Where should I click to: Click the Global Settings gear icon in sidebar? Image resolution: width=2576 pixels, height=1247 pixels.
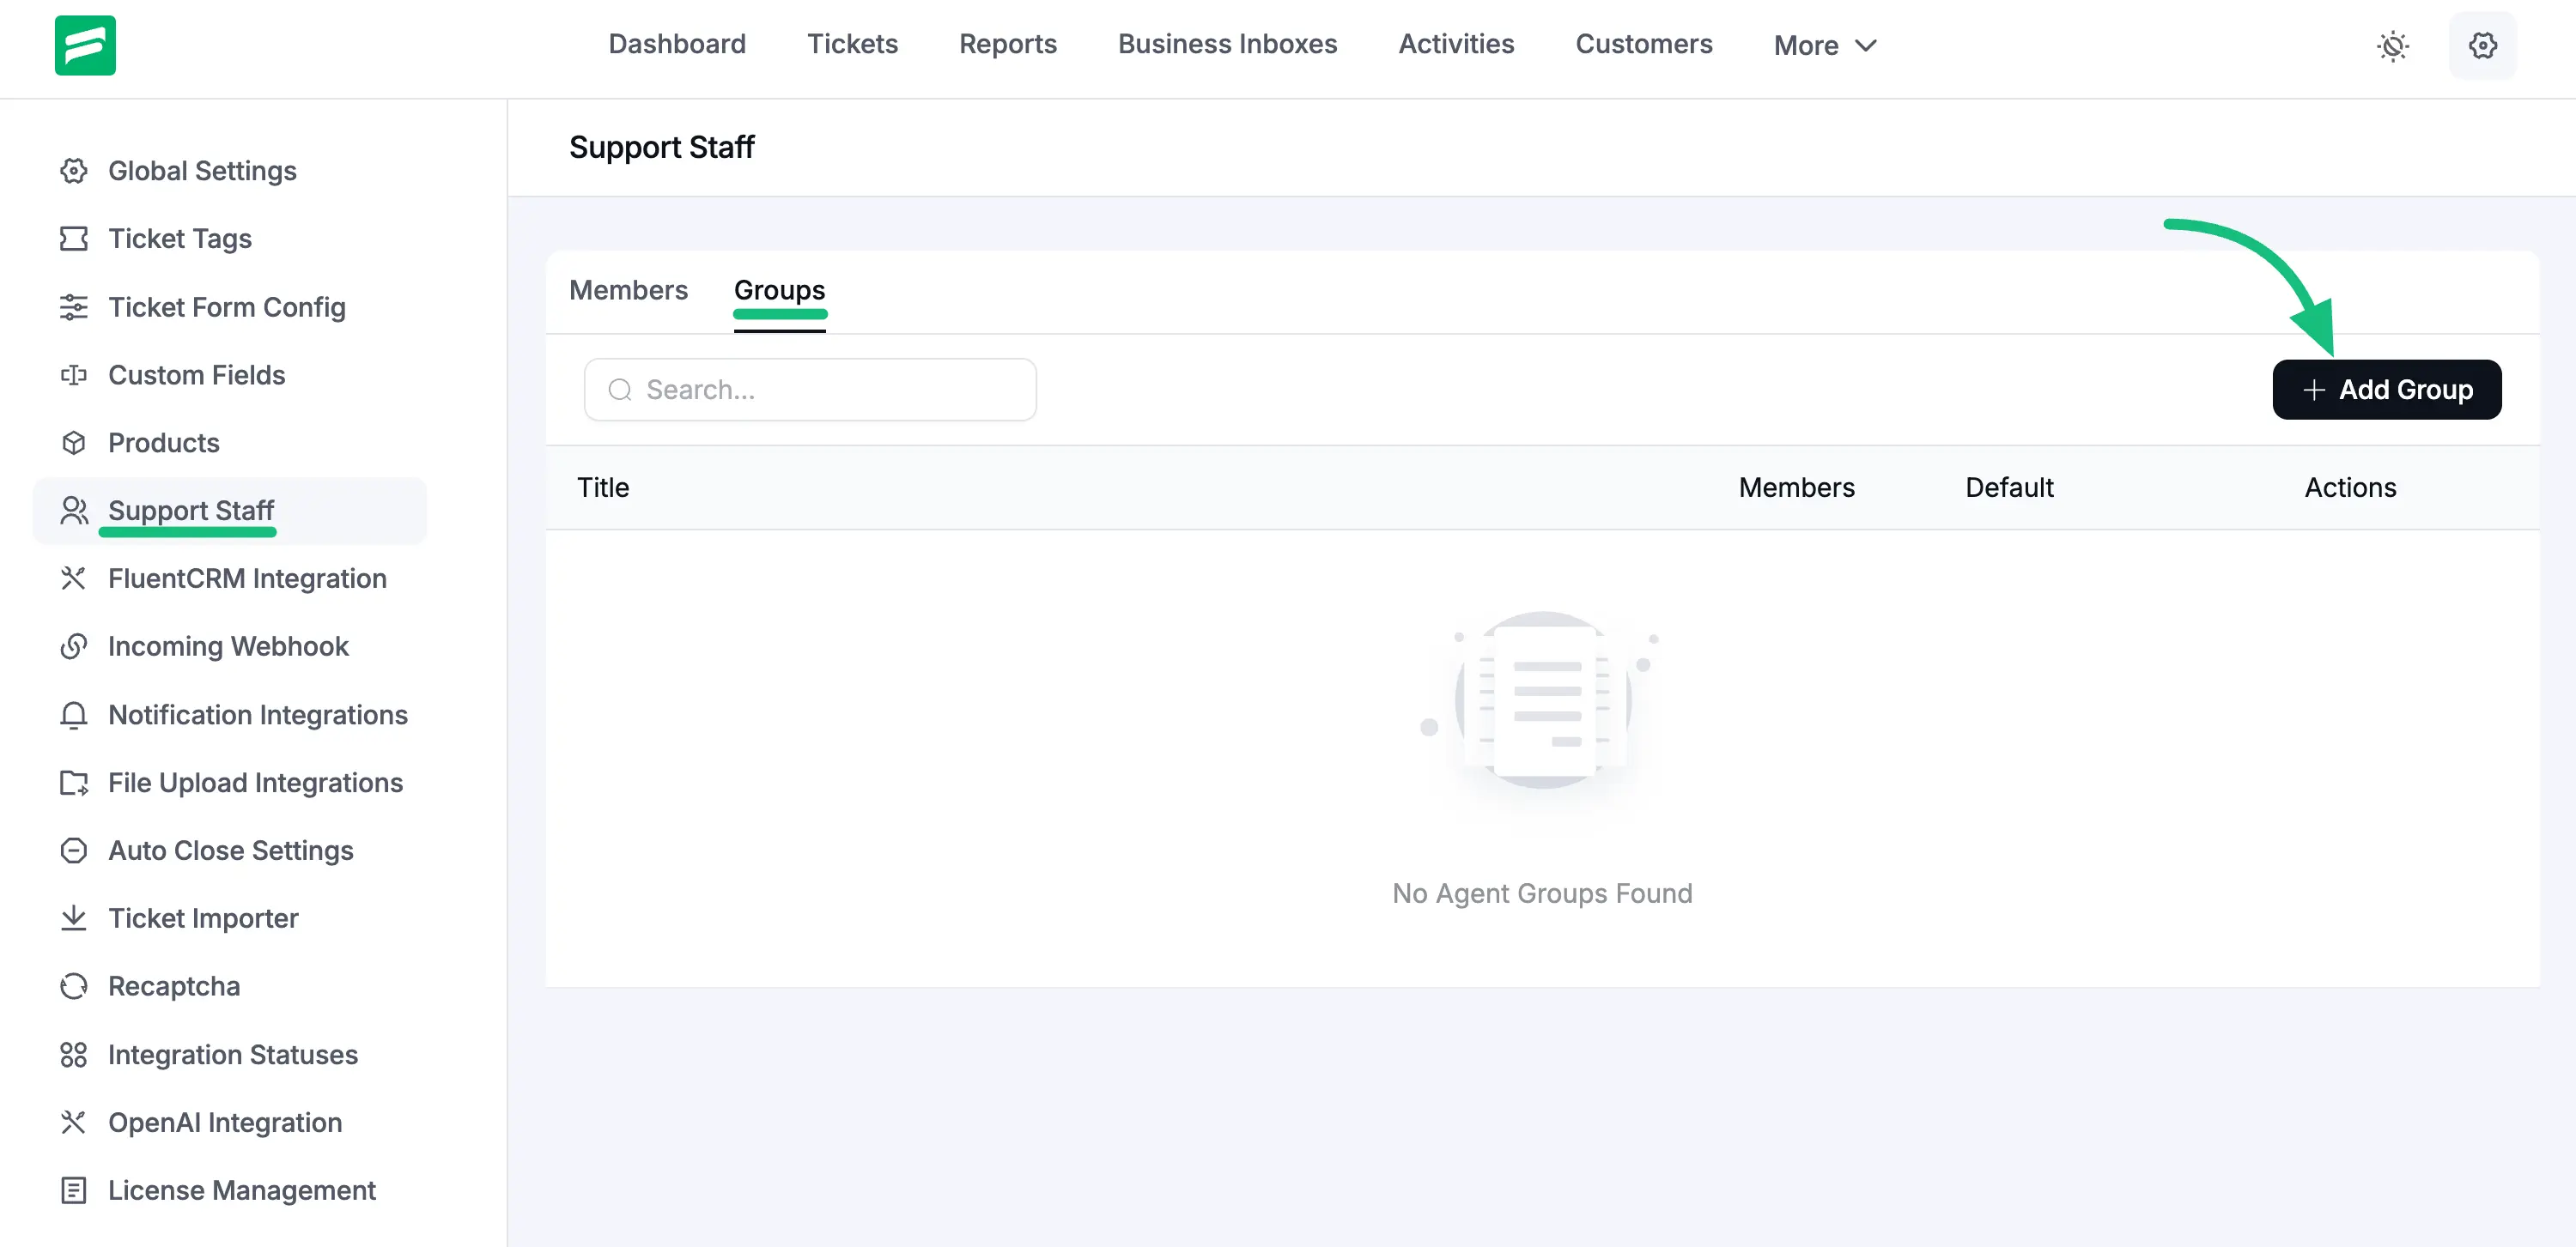(x=74, y=171)
